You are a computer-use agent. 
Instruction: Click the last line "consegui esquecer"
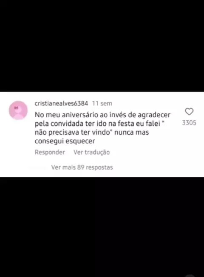pos(65,141)
